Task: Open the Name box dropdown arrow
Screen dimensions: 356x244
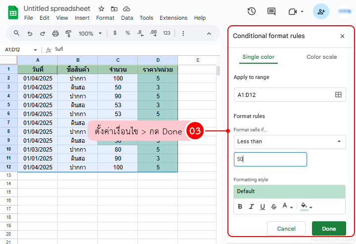Action: tap(35, 50)
